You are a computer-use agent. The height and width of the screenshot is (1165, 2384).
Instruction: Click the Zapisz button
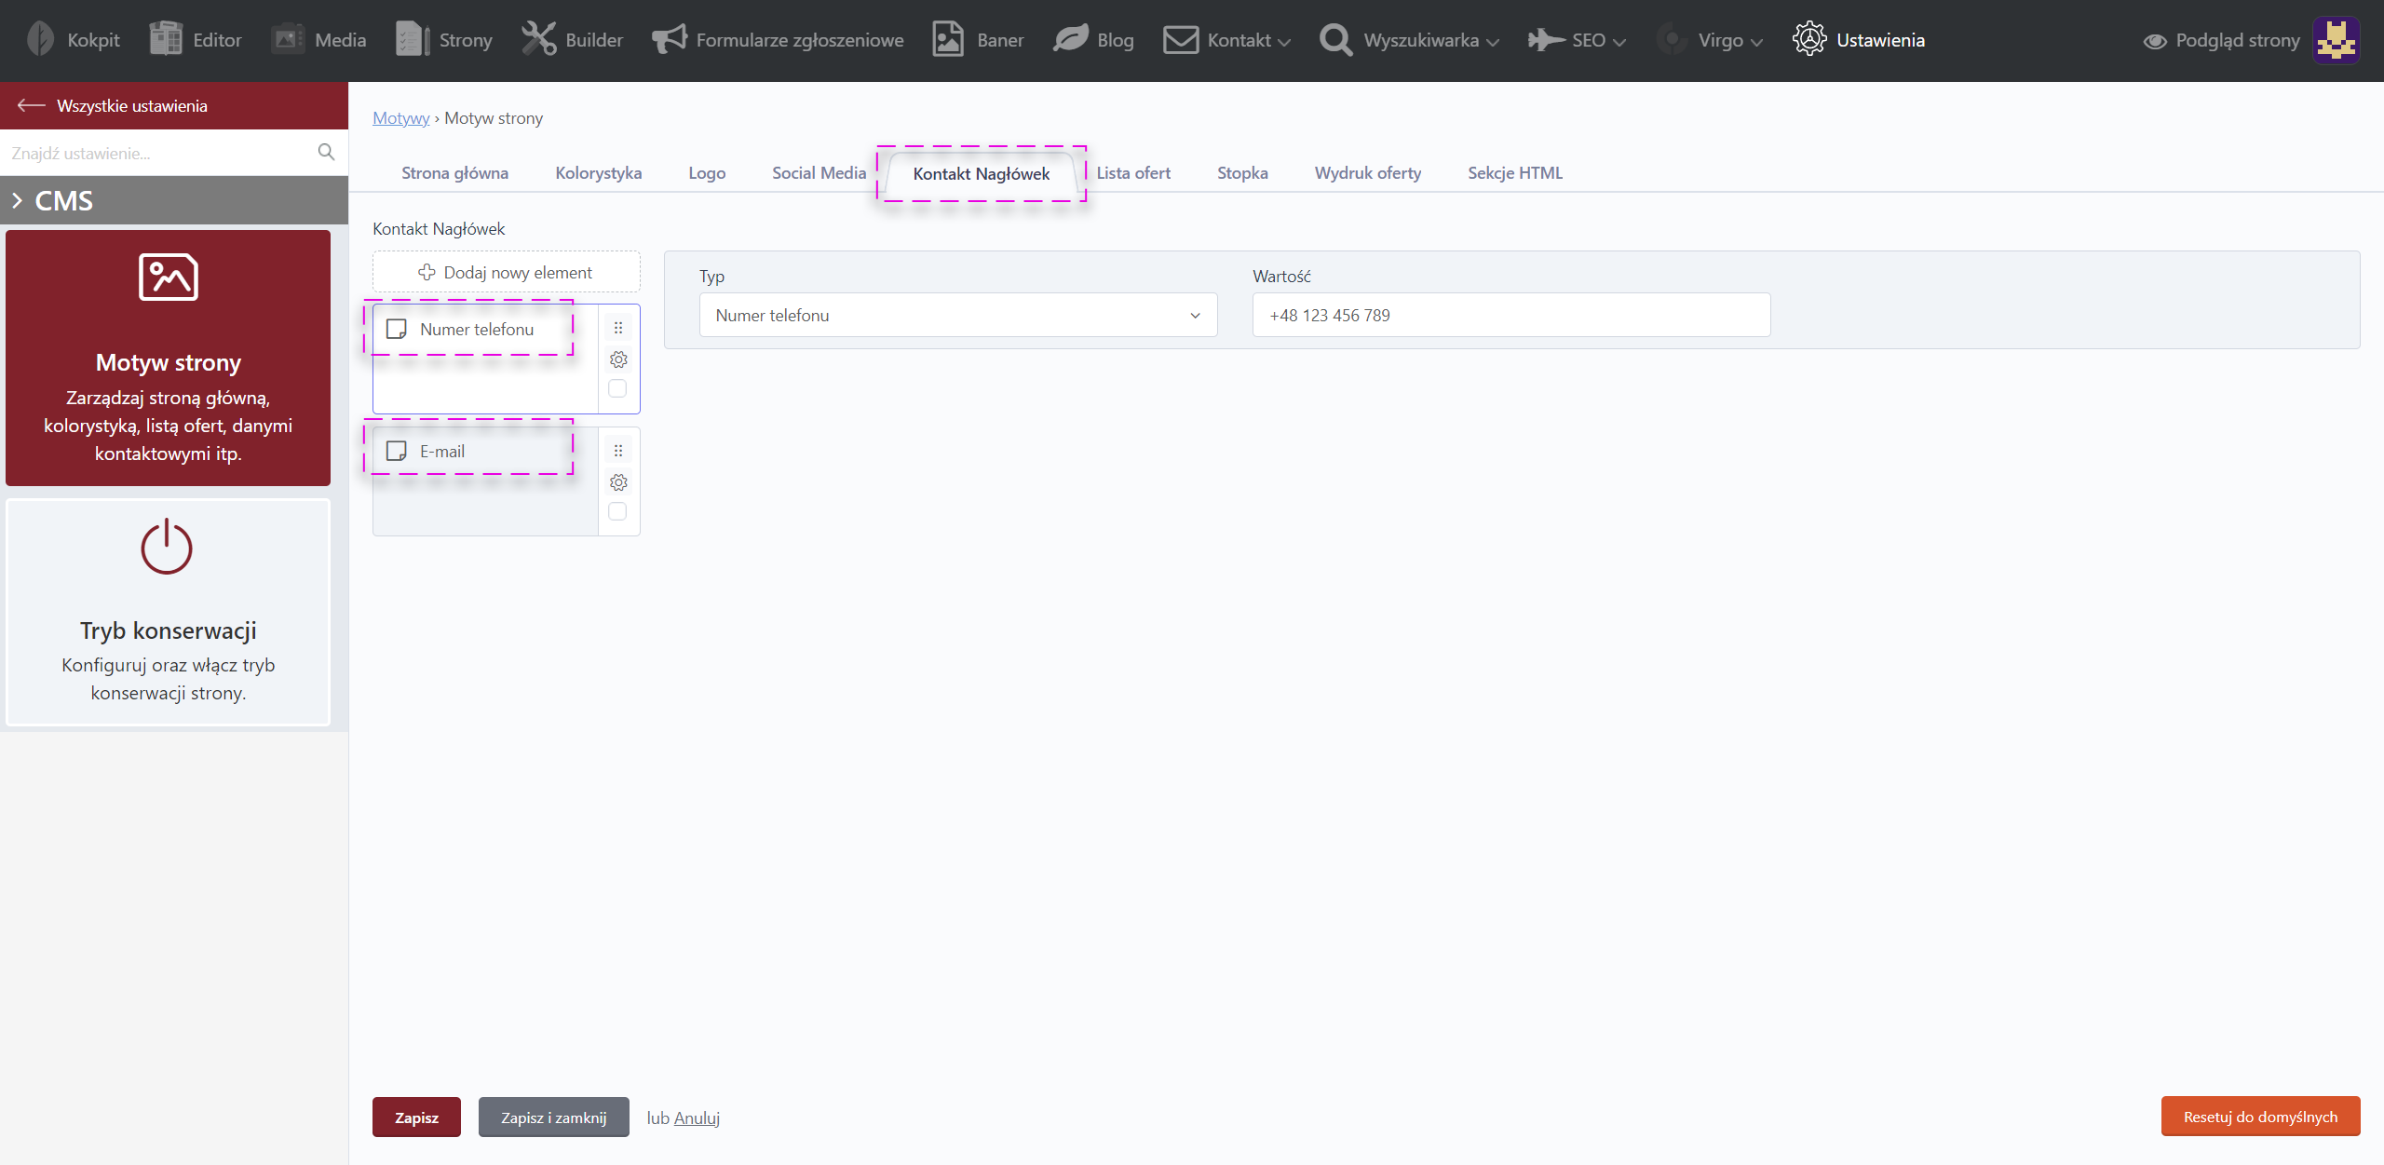[x=416, y=1118]
